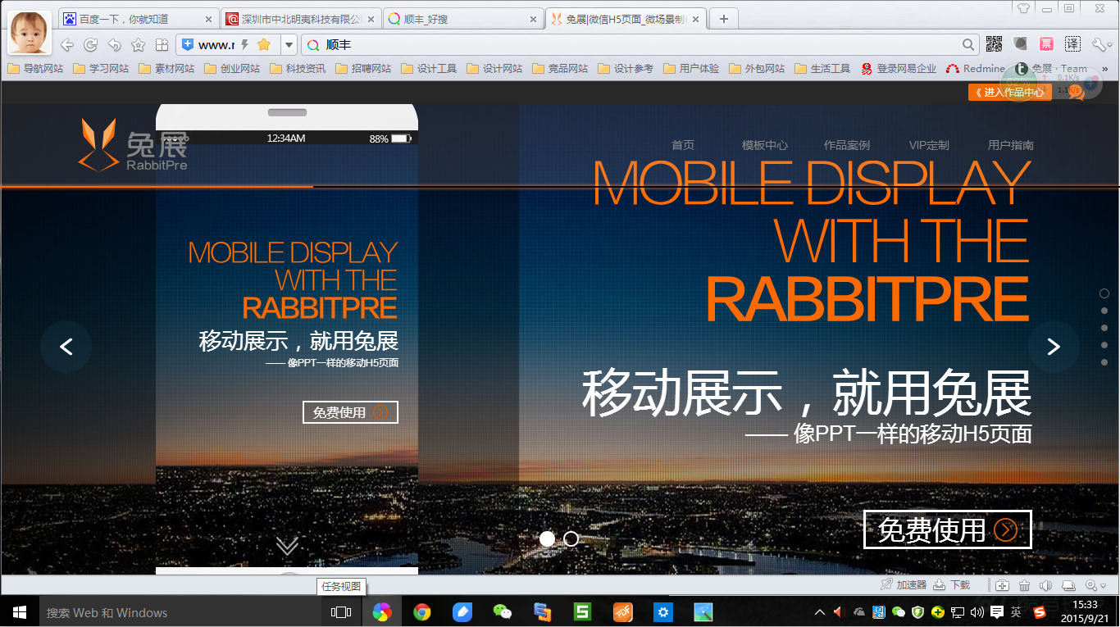This screenshot has height=627, width=1120.
Task: Click the 进入作品中心 orange button
Action: point(1010,93)
